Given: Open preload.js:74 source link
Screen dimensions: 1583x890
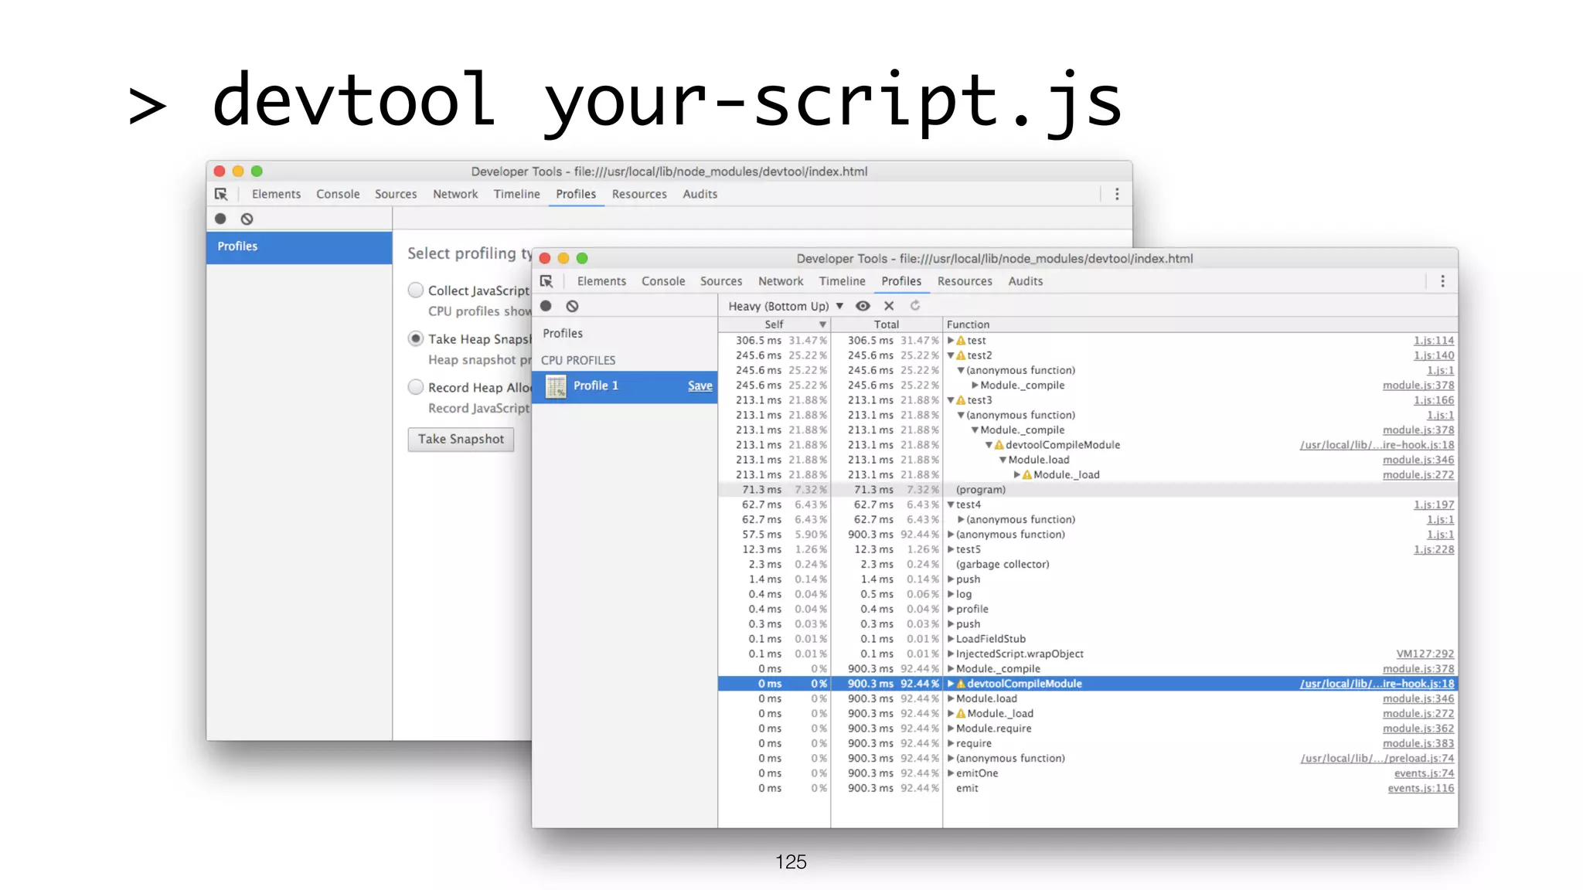Looking at the screenshot, I should point(1377,759).
